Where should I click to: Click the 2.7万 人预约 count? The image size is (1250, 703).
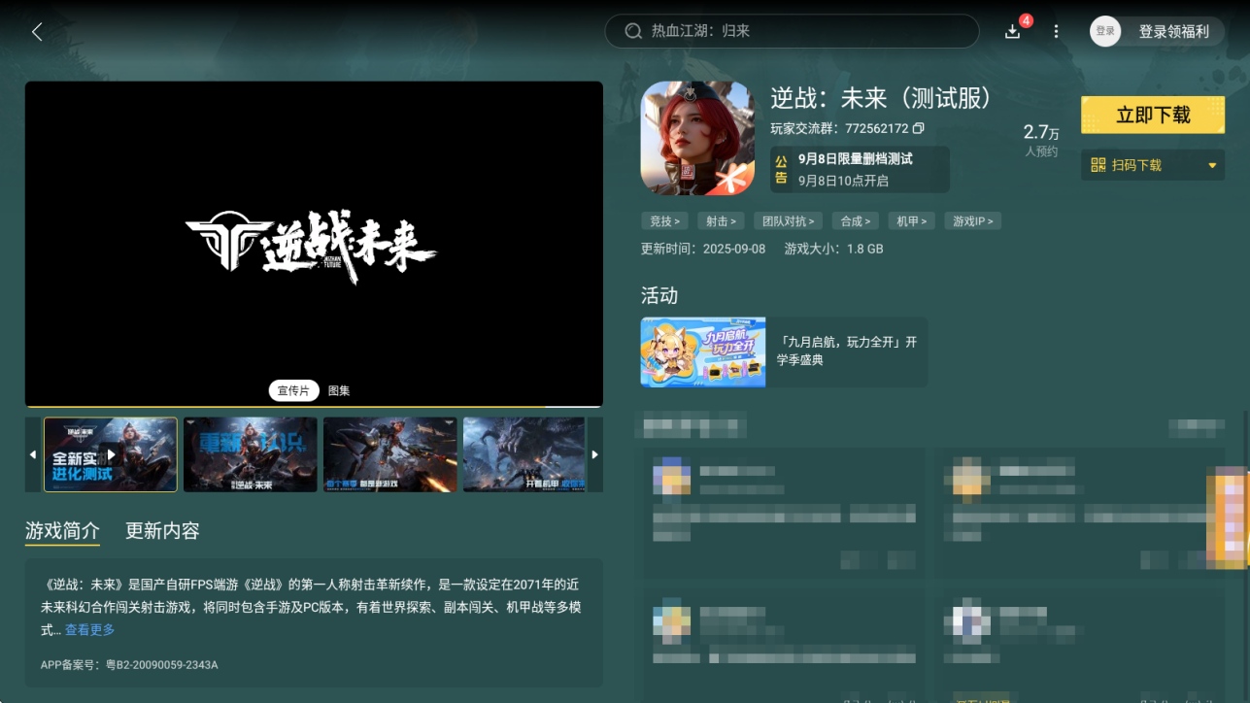click(1041, 140)
